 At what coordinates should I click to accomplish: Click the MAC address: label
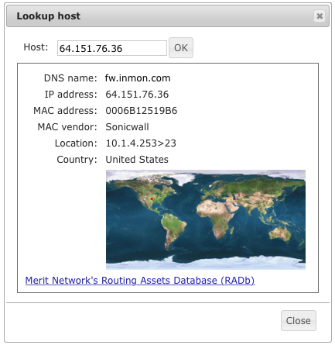pyautogui.click(x=65, y=111)
